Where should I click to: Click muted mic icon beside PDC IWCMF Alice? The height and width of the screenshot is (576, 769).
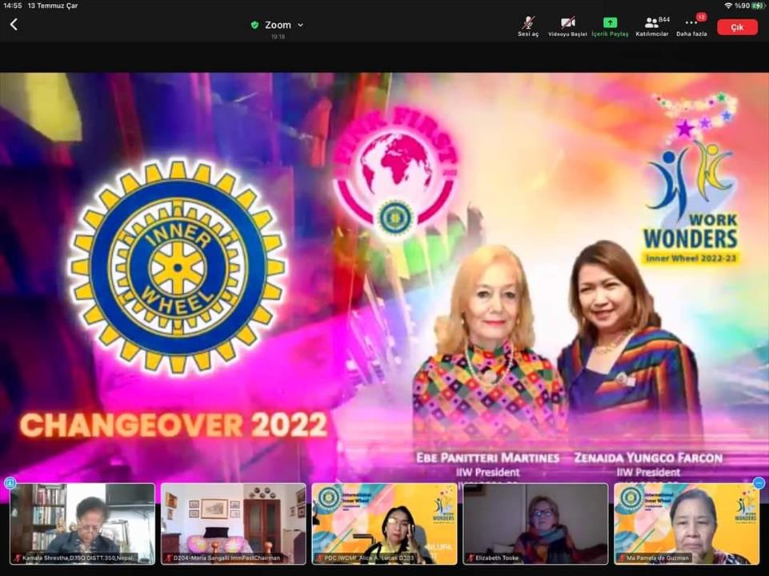pyautogui.click(x=320, y=558)
